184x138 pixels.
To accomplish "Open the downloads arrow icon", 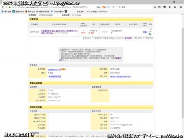I will click(x=170, y=7).
